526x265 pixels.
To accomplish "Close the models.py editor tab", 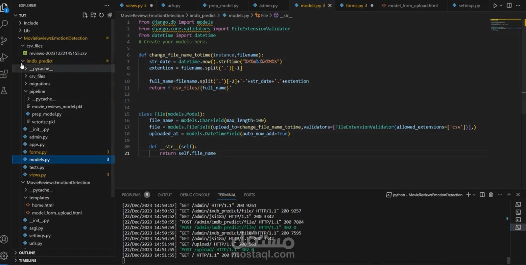I will 330,6.
